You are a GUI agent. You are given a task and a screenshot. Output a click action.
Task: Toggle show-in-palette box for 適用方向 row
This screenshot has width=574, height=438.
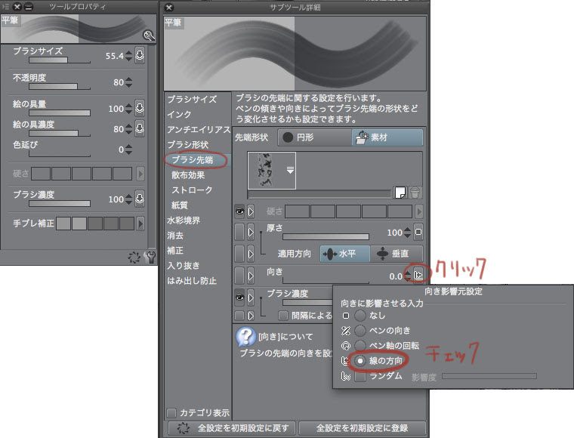(239, 254)
